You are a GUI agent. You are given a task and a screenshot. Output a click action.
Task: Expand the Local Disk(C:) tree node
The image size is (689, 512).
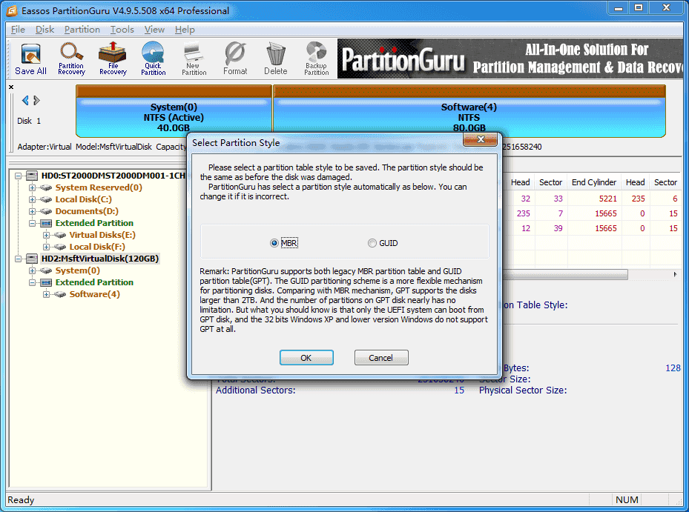coord(33,199)
